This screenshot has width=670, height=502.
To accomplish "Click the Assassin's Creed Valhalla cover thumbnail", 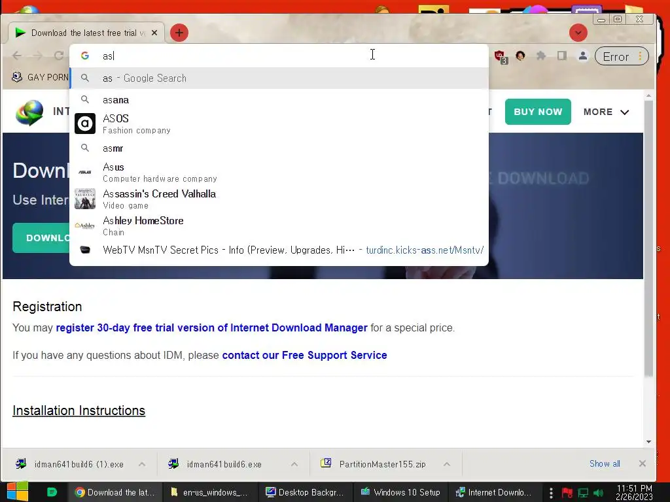I will [85, 199].
